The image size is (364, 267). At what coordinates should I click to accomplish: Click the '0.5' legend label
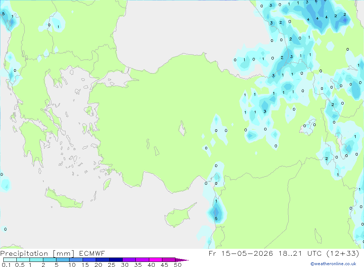click(x=20, y=265)
